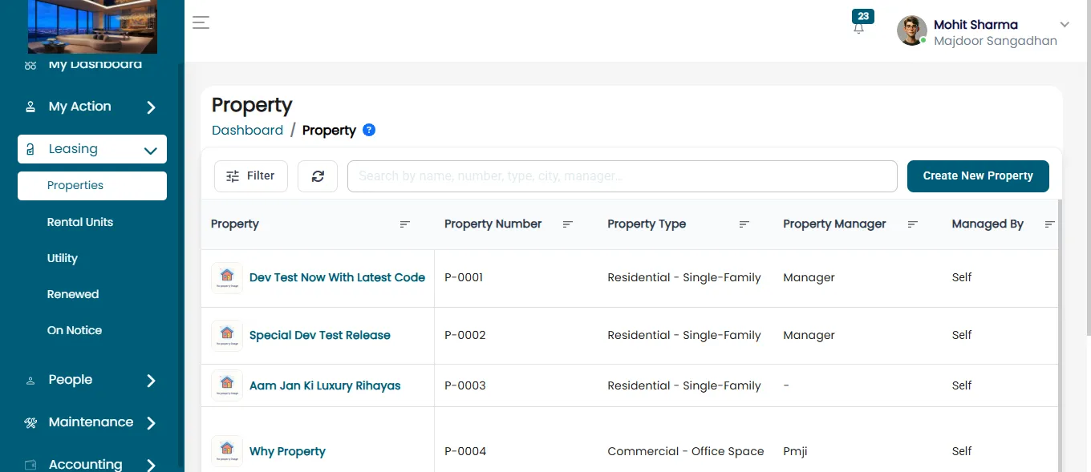
Task: Open the user profile dropdown arrow
Action: (1065, 25)
